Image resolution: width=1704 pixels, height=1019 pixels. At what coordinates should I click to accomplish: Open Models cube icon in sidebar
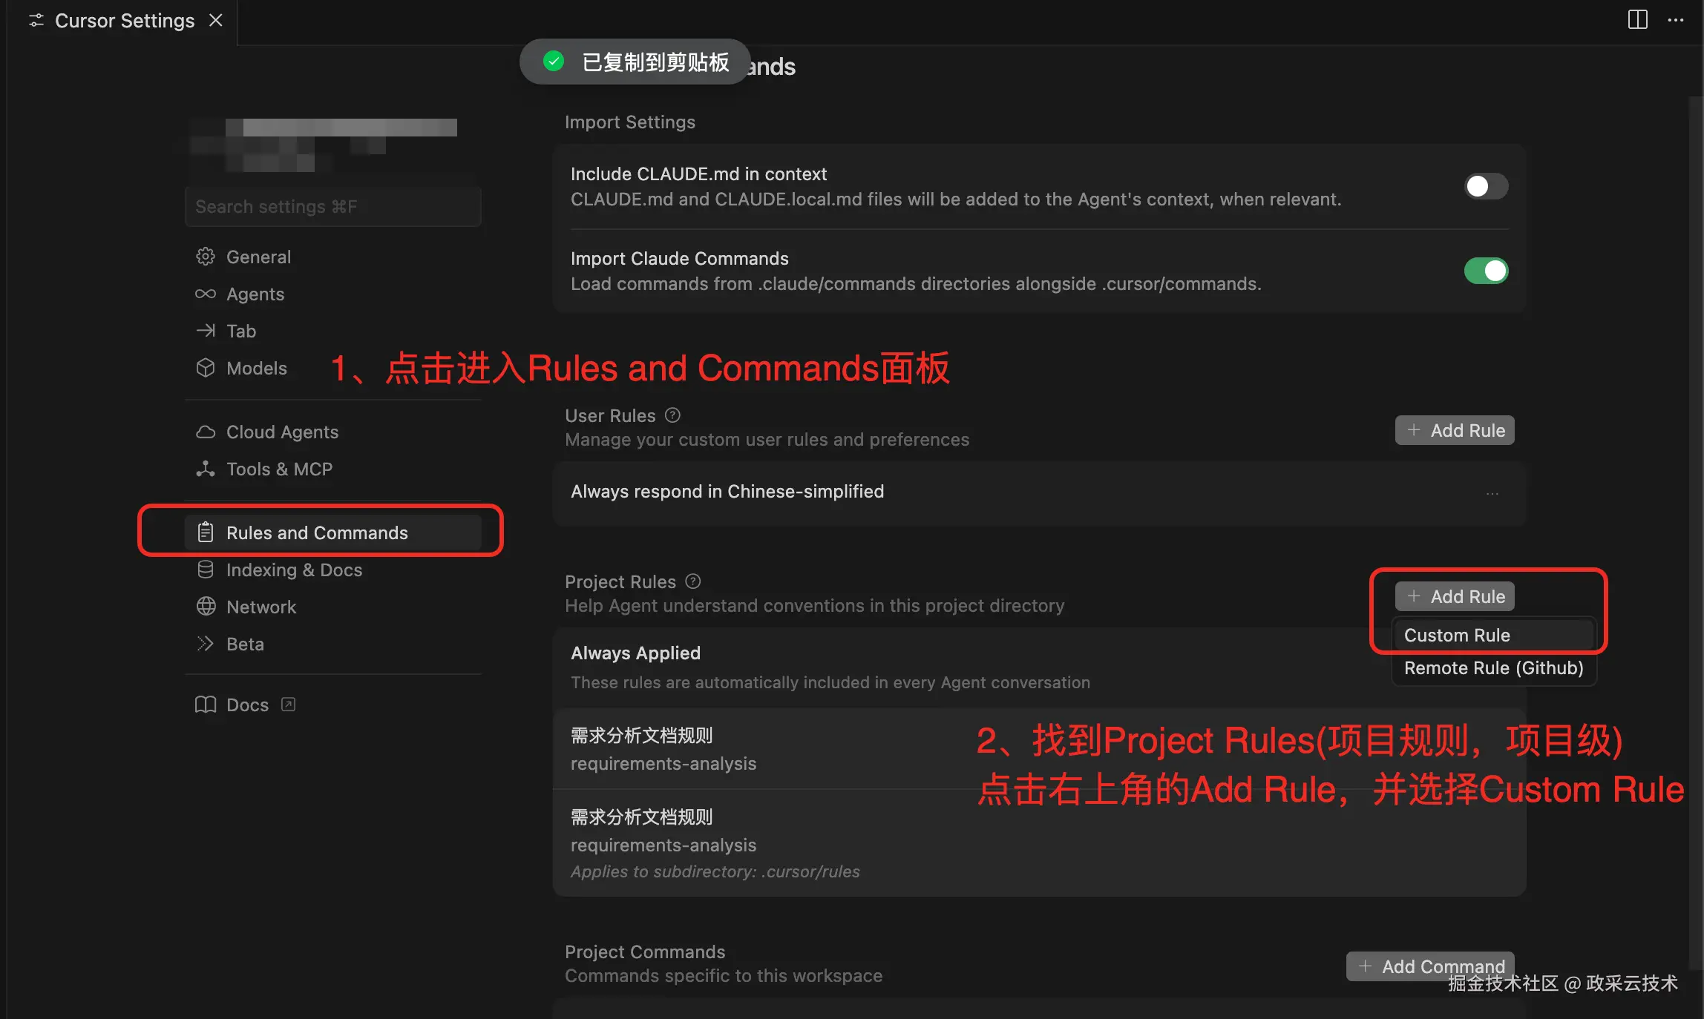pos(206,368)
